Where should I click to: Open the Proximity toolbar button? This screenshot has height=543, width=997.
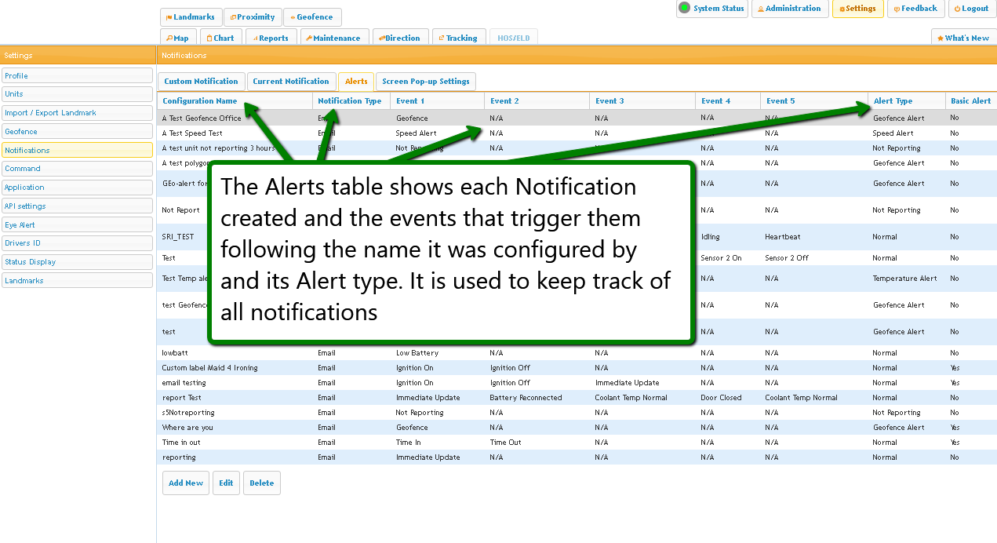[x=253, y=17]
